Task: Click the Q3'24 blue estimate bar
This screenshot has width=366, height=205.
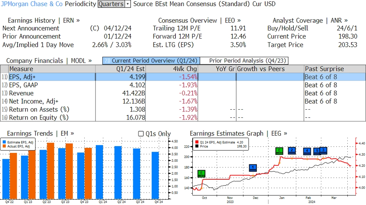Action: point(137,174)
